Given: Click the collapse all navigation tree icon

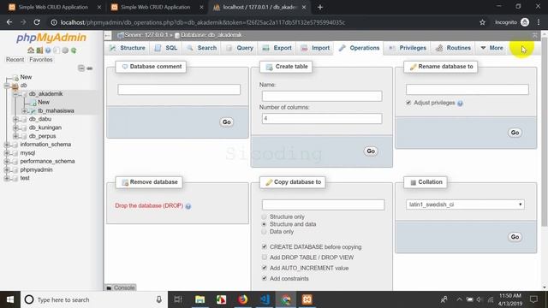Looking at the screenshot, I should (81, 68).
